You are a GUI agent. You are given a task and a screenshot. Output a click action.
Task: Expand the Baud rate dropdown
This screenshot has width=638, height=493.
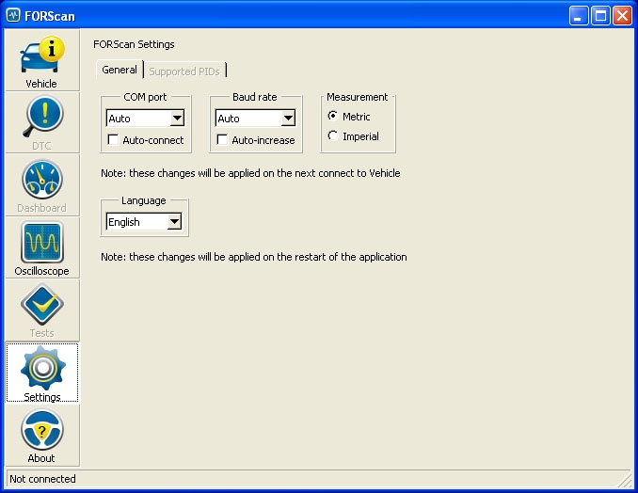point(288,119)
